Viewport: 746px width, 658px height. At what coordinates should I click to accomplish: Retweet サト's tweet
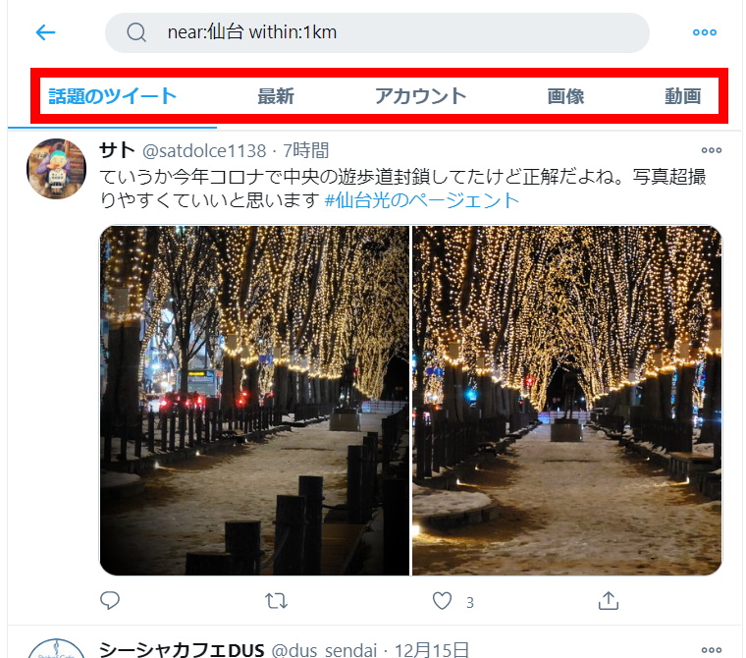[277, 601]
